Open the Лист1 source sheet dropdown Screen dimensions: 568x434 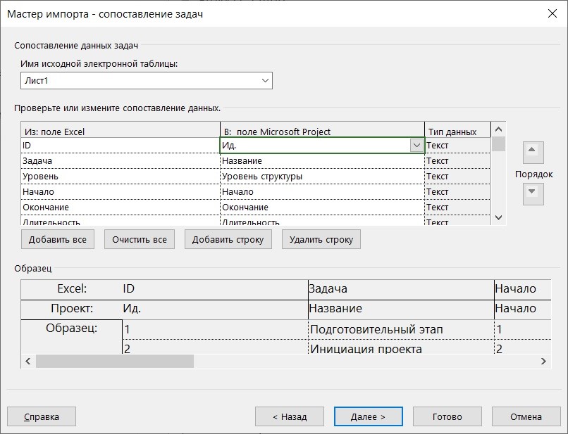(x=265, y=81)
